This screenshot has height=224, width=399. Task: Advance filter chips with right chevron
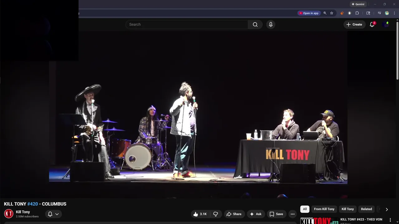[387, 209]
